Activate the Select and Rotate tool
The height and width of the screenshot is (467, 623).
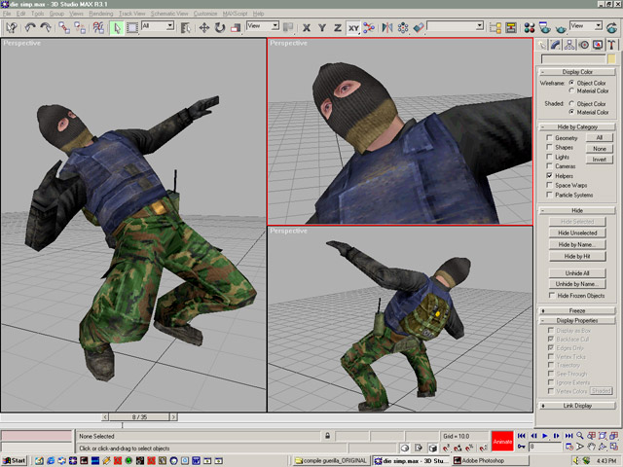(x=220, y=28)
